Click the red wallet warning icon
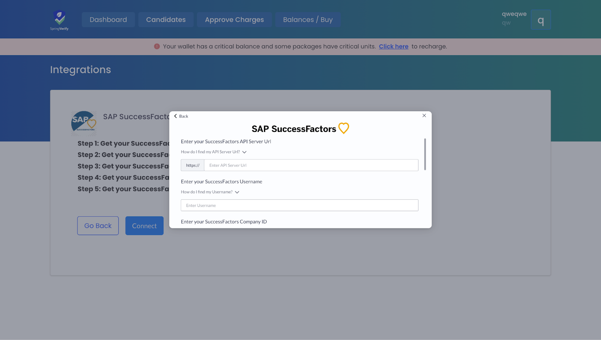The image size is (601, 340). click(x=157, y=47)
